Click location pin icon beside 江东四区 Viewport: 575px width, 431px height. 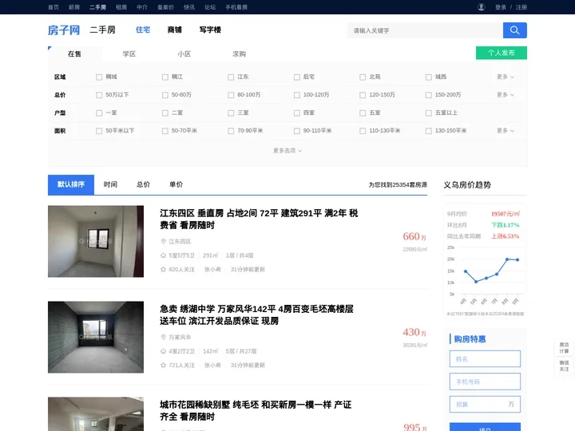coord(164,241)
